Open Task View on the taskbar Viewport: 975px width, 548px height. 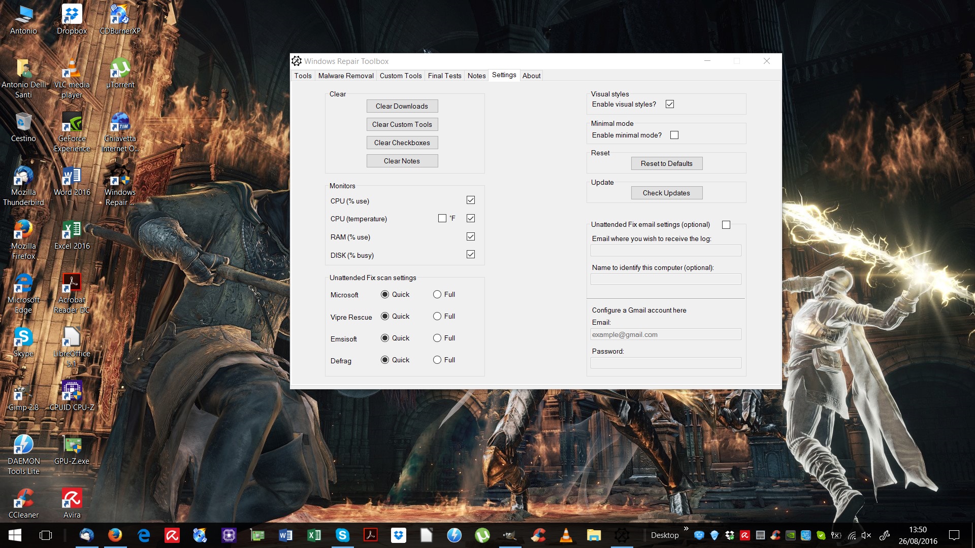pyautogui.click(x=46, y=535)
